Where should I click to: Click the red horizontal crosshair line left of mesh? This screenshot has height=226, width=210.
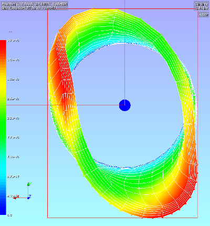point(27,105)
